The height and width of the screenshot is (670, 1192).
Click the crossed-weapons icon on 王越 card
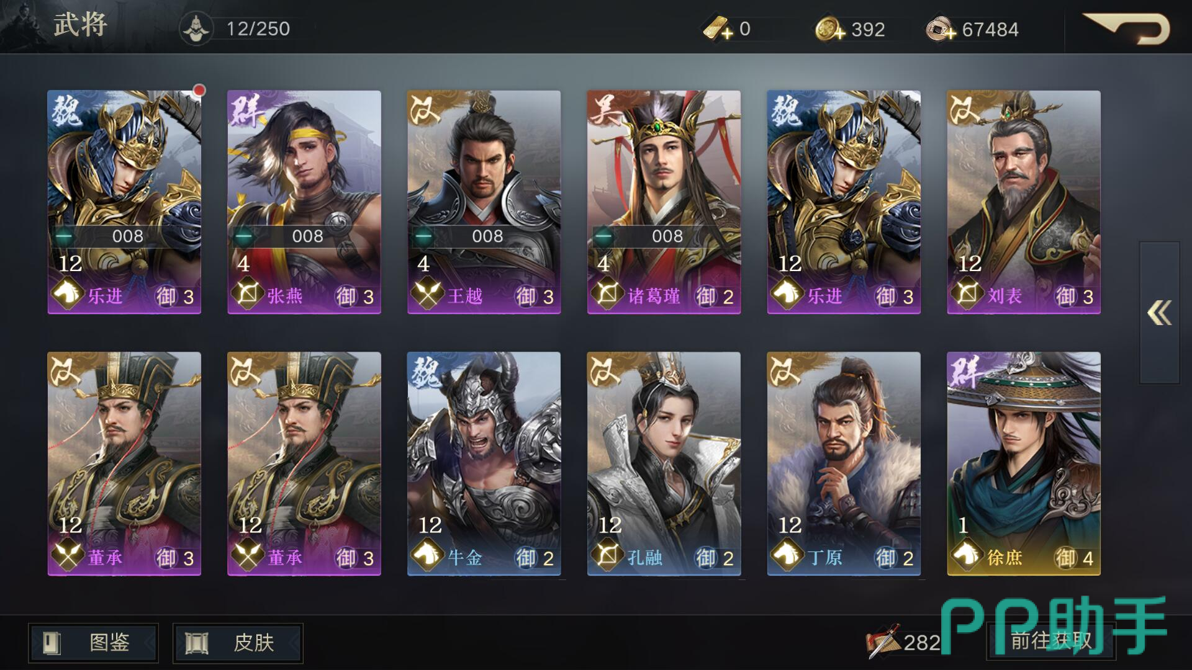(x=427, y=294)
